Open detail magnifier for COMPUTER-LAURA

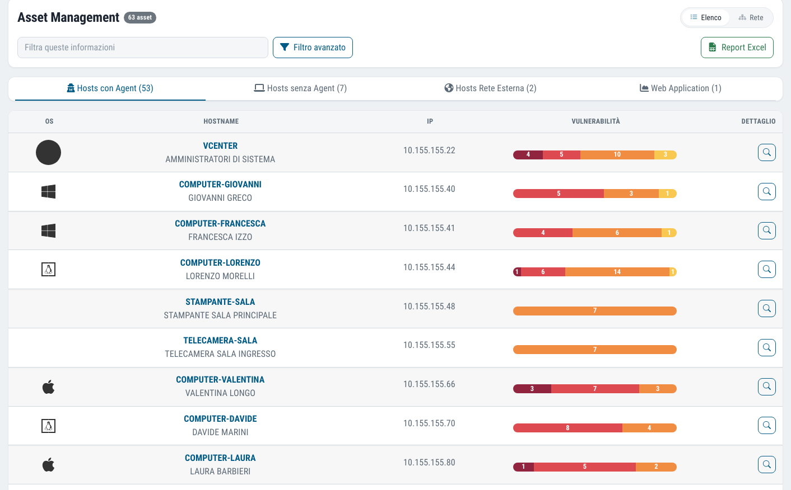coord(766,464)
